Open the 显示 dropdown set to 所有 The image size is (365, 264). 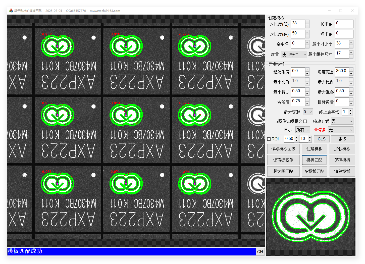(x=302, y=130)
